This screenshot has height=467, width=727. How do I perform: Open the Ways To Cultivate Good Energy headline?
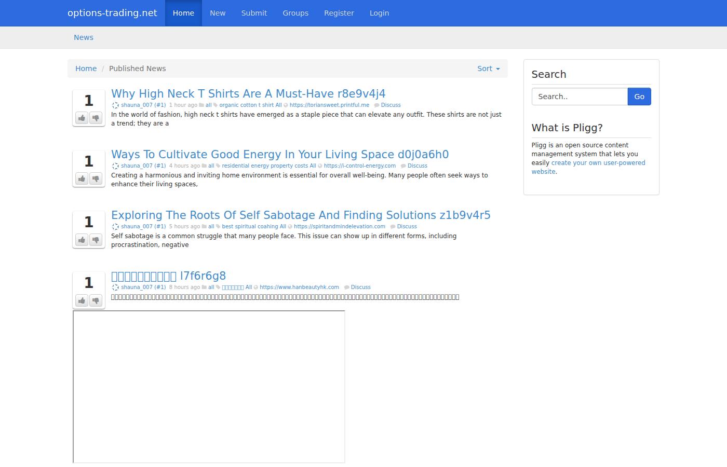click(x=280, y=155)
